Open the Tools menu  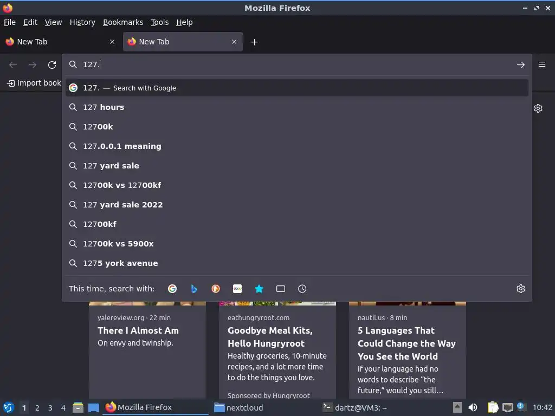coord(160,22)
